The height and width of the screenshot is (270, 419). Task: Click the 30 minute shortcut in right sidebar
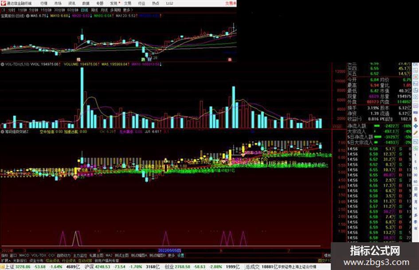[415, 175]
